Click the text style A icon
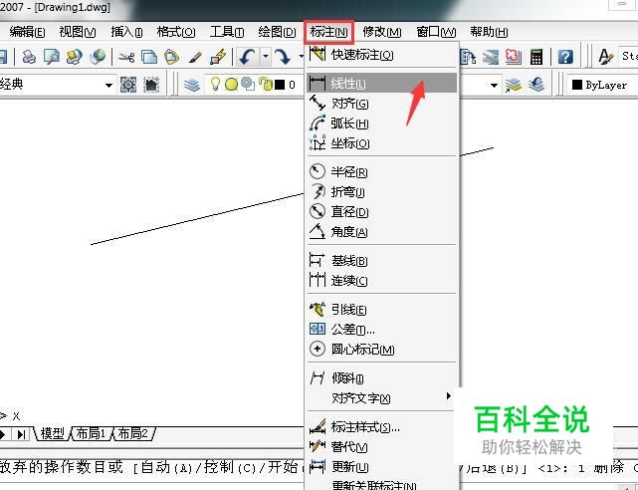 coord(605,57)
